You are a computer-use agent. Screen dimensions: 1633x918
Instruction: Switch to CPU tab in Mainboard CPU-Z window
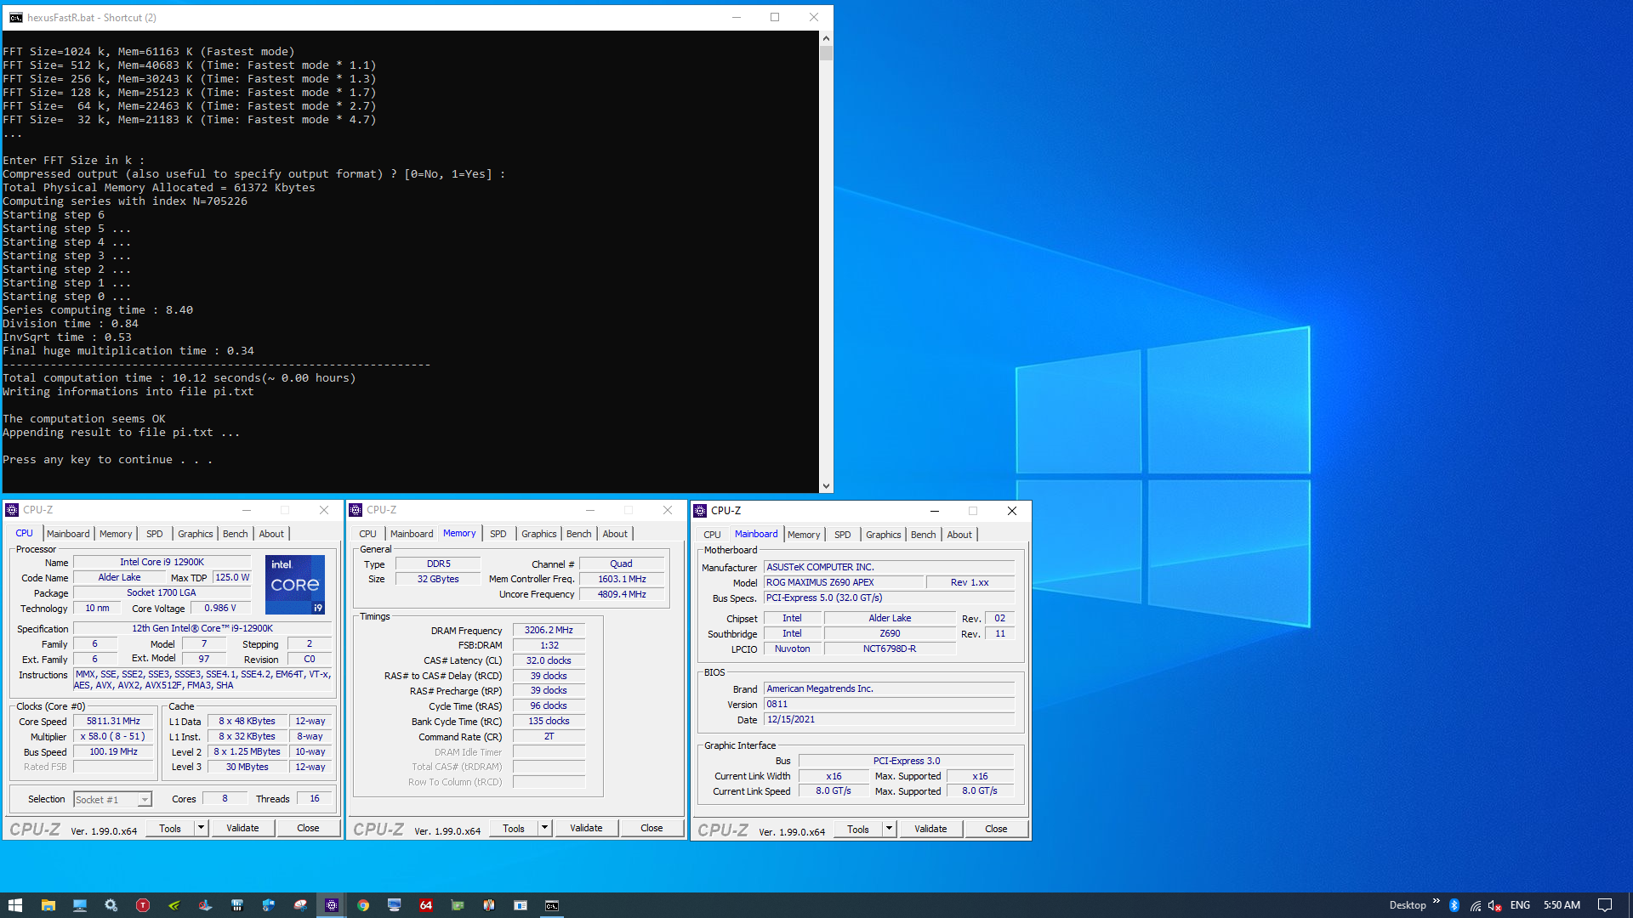pyautogui.click(x=712, y=535)
